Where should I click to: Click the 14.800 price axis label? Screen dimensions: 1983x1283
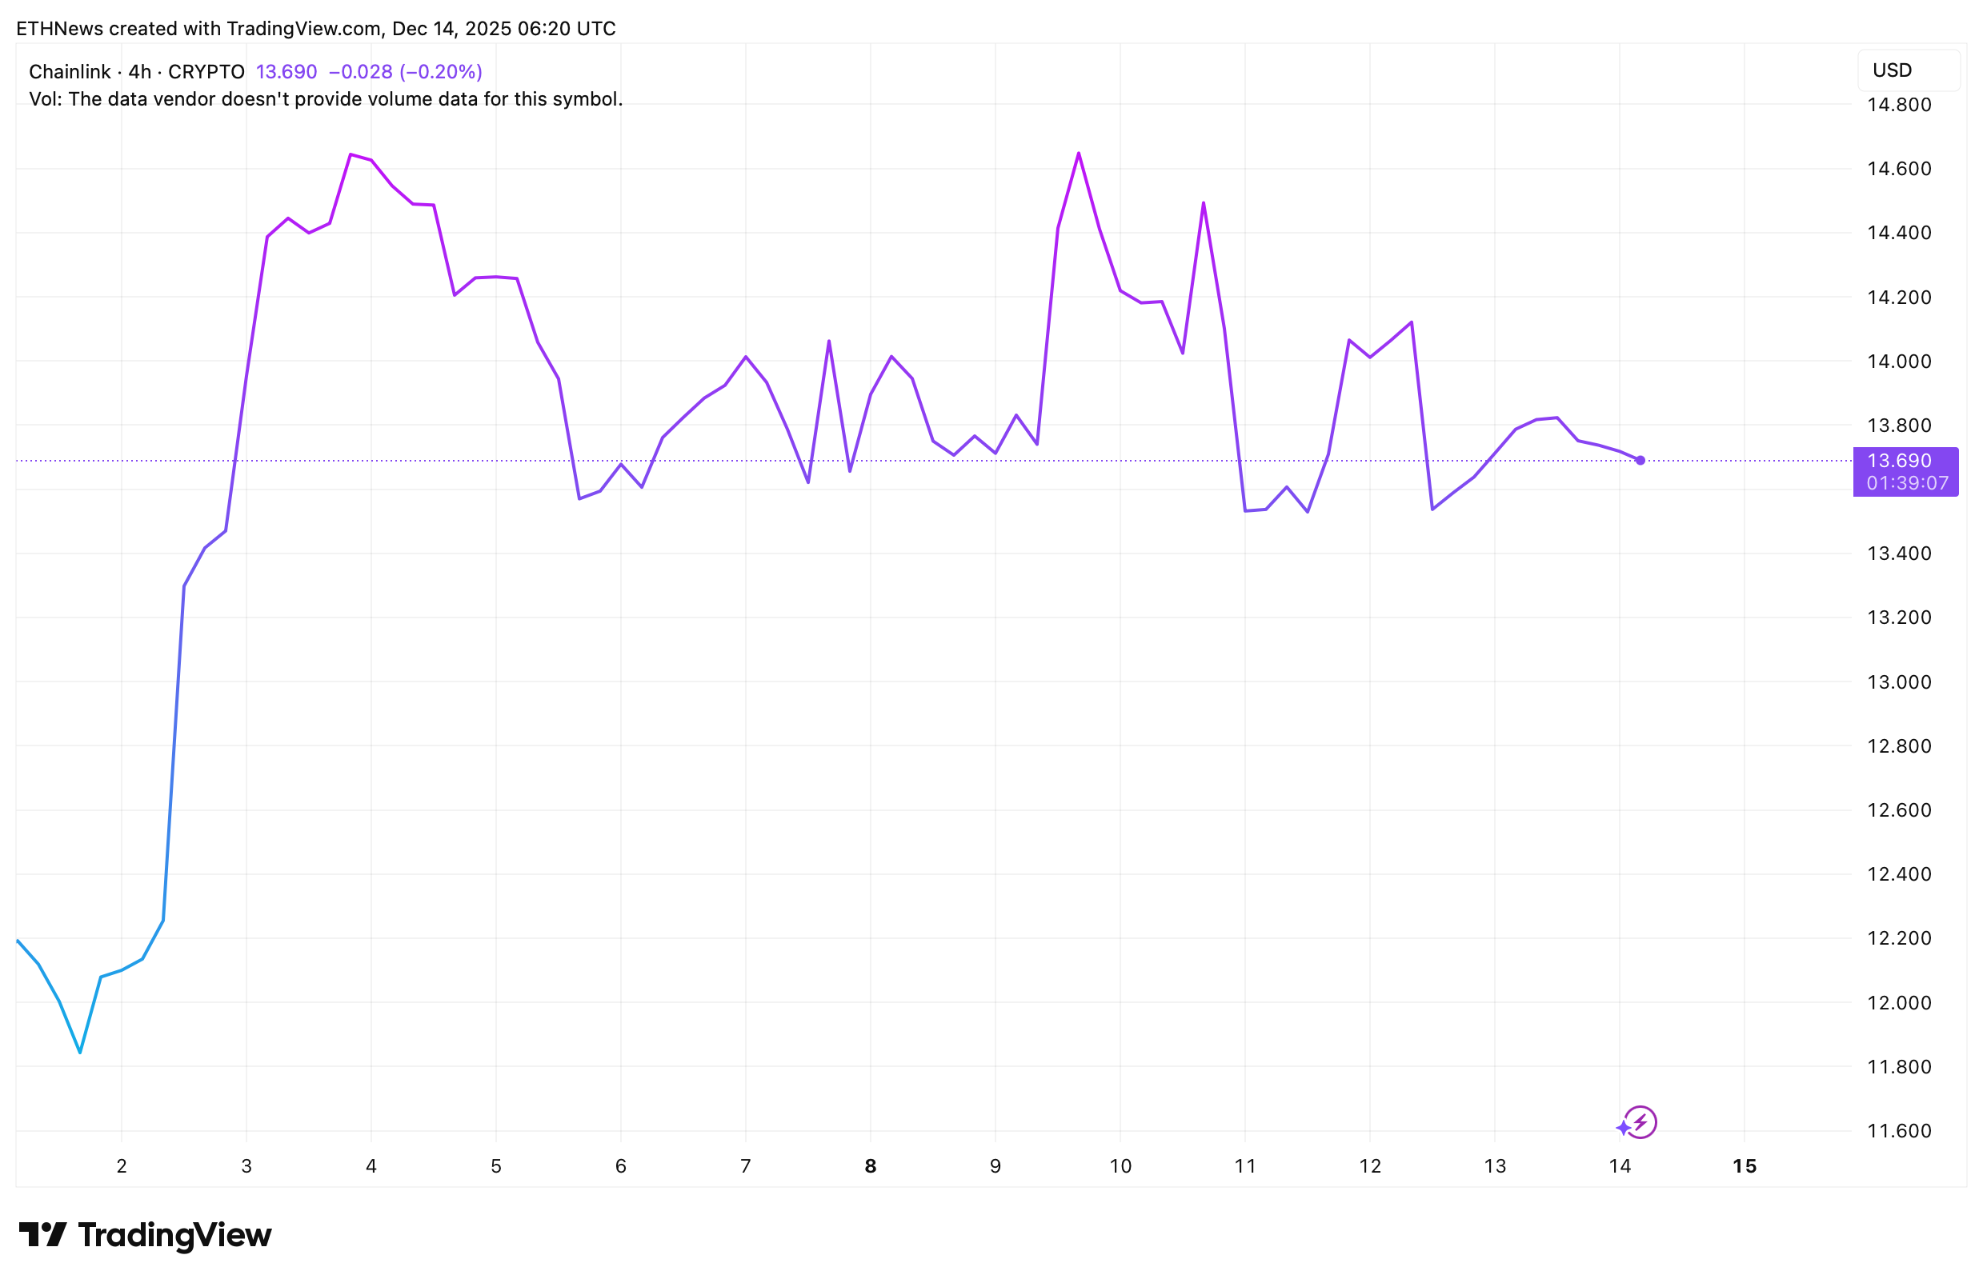(1899, 105)
